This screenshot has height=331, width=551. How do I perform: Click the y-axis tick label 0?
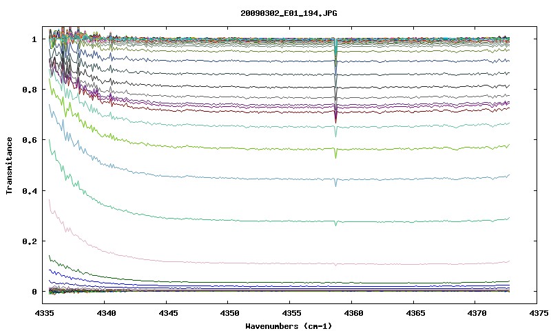(x=34, y=292)
